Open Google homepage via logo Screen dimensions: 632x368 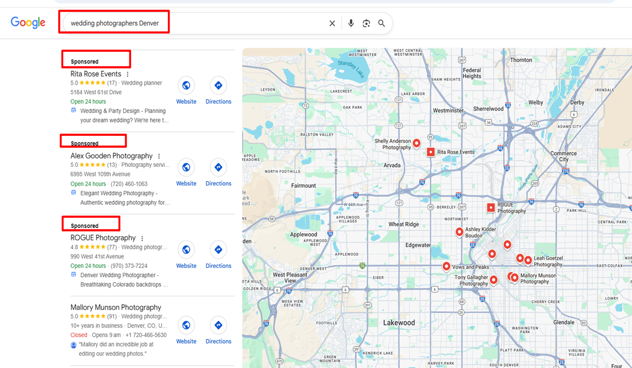[28, 22]
